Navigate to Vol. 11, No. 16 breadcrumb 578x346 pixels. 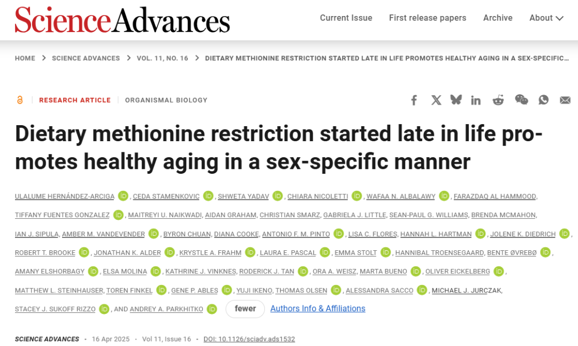(x=163, y=58)
